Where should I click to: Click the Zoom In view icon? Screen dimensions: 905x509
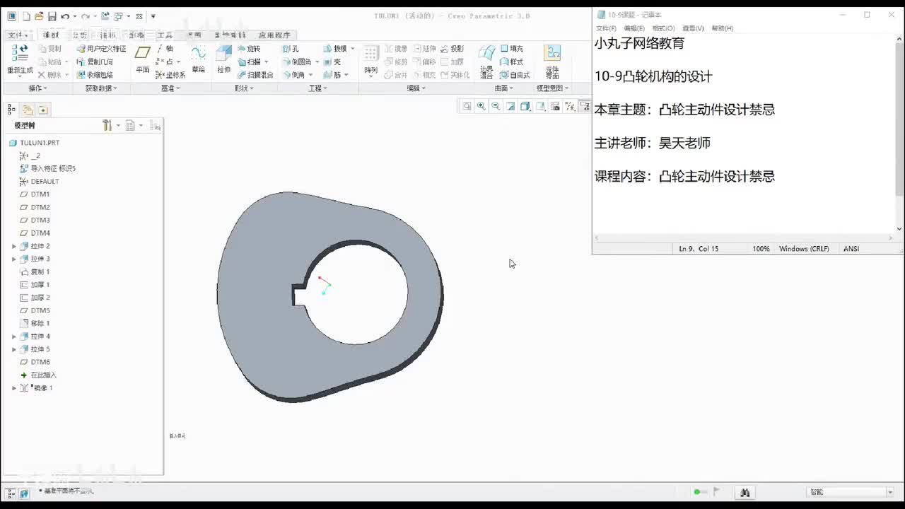click(x=481, y=106)
